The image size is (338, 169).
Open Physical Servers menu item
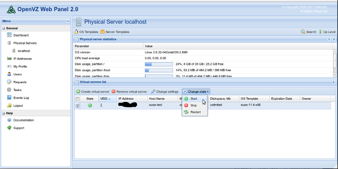click(25, 43)
